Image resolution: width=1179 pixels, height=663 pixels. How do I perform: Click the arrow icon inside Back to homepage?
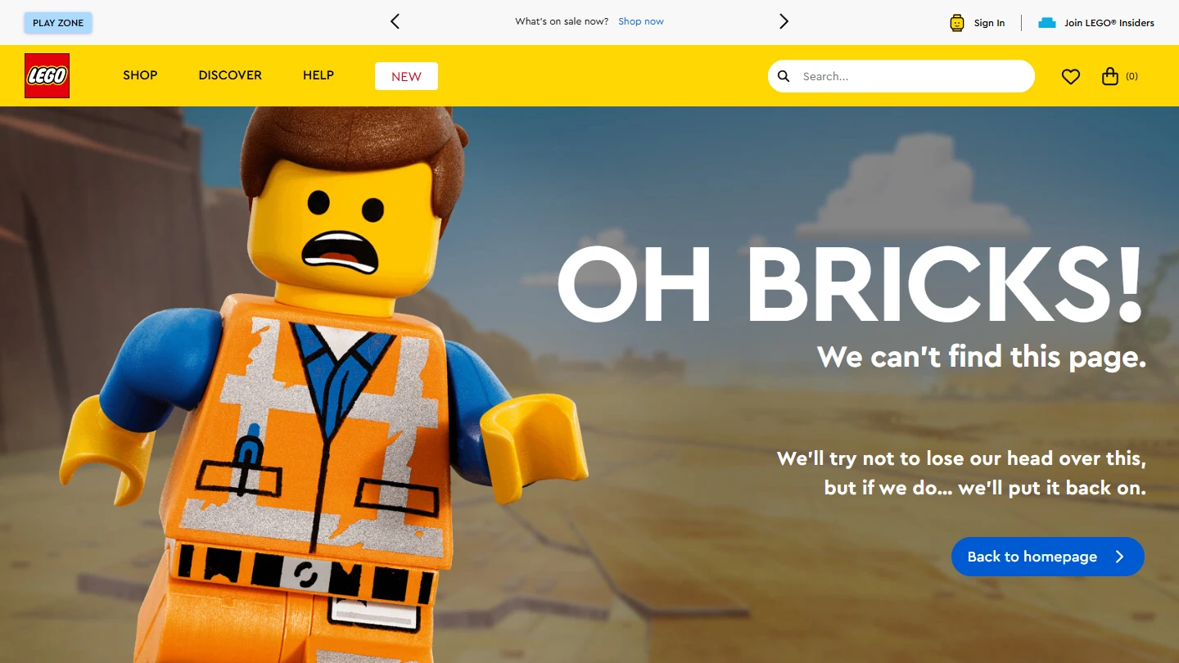coord(1120,557)
